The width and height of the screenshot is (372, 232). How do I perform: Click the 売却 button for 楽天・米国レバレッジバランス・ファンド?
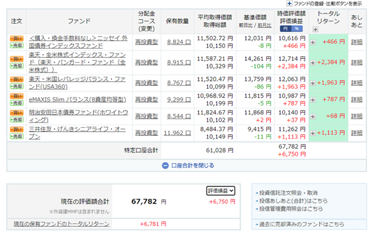coord(16,85)
